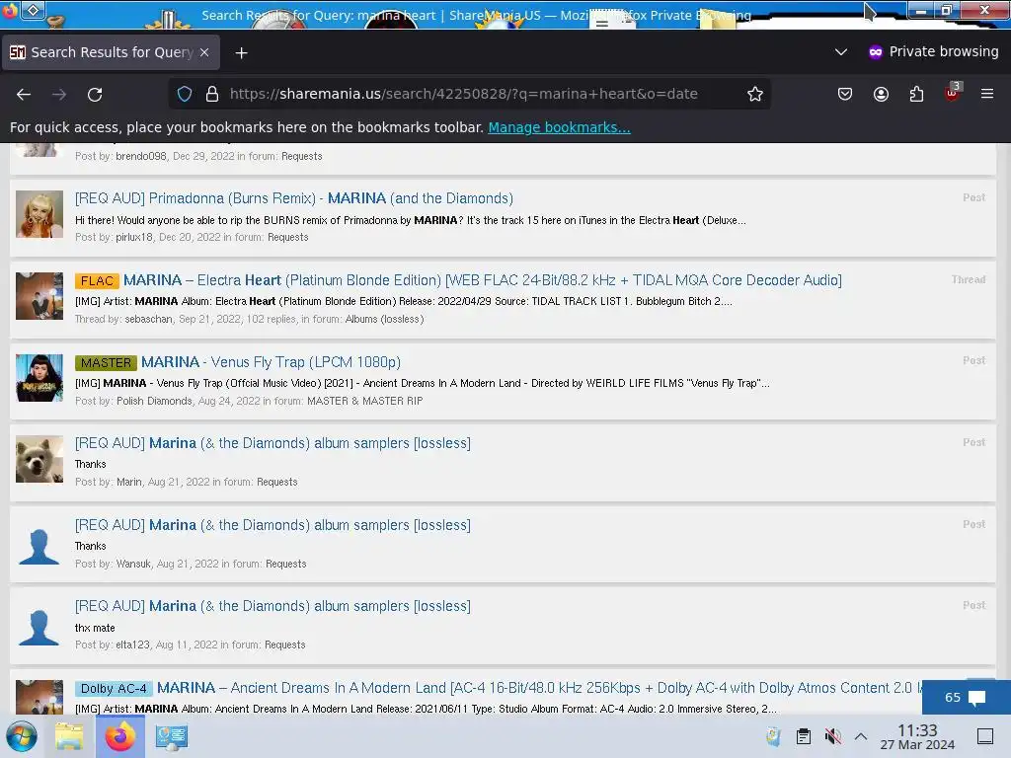
Task: Expand the list all tabs chevron
Action: tap(841, 51)
